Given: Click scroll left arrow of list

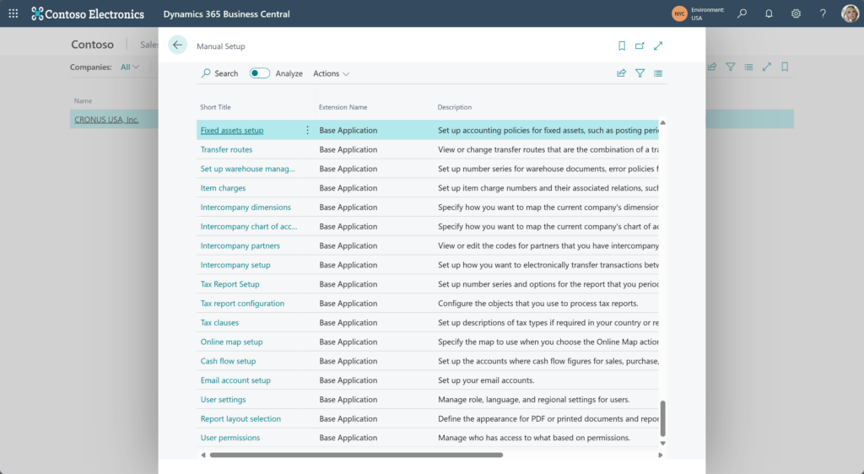Looking at the screenshot, I should (x=203, y=455).
